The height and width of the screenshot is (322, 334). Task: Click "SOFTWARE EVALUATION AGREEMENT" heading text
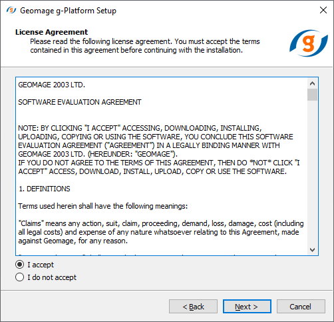coord(80,102)
